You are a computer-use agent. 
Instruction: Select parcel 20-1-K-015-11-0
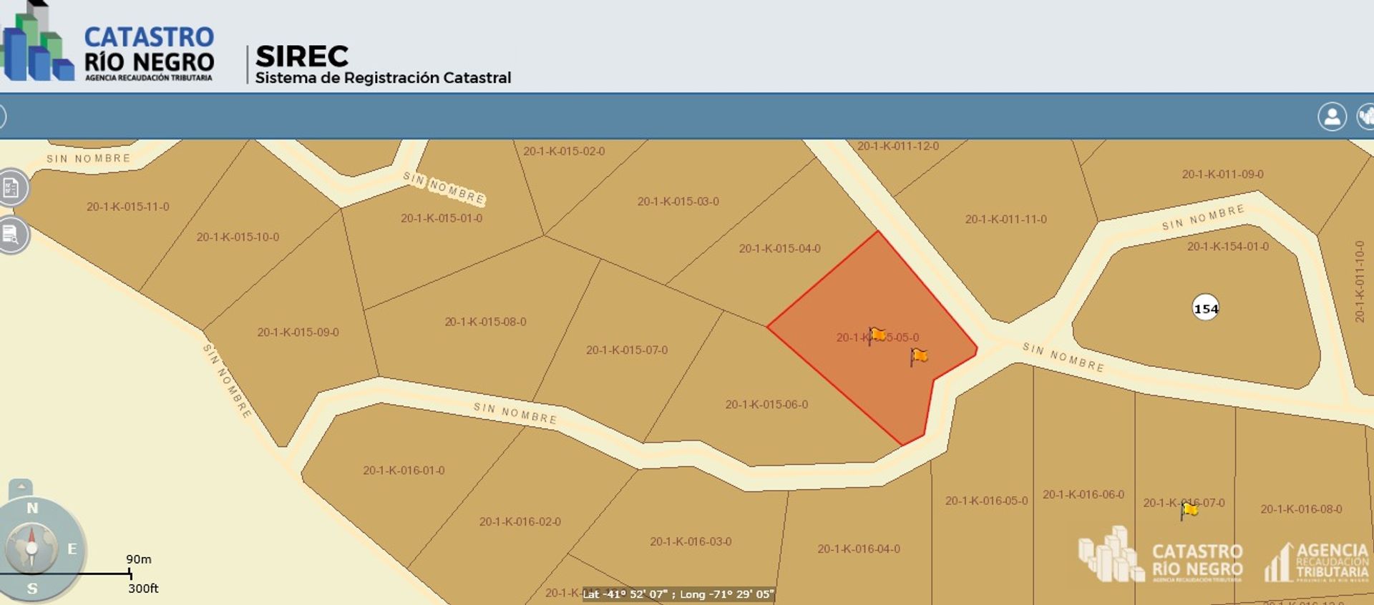coord(128,207)
